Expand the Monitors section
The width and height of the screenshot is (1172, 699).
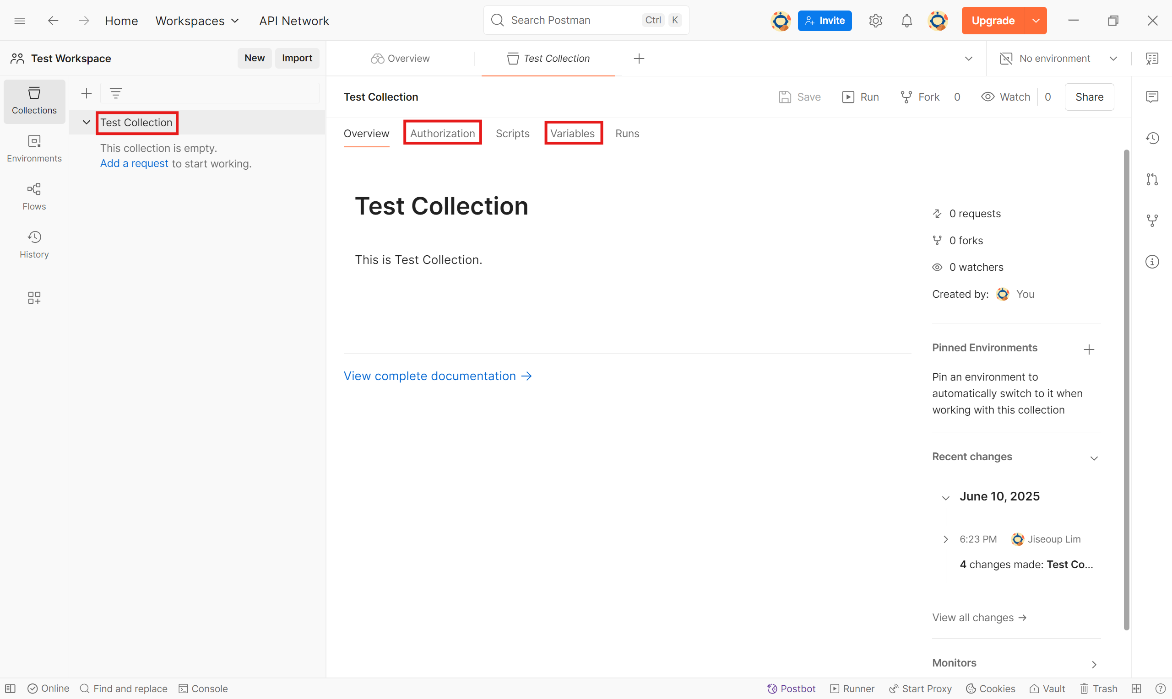(1094, 664)
